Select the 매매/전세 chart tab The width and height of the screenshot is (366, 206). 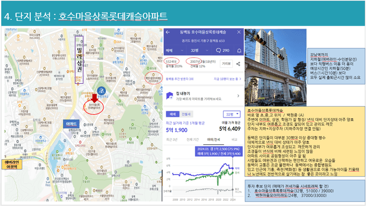213,139
